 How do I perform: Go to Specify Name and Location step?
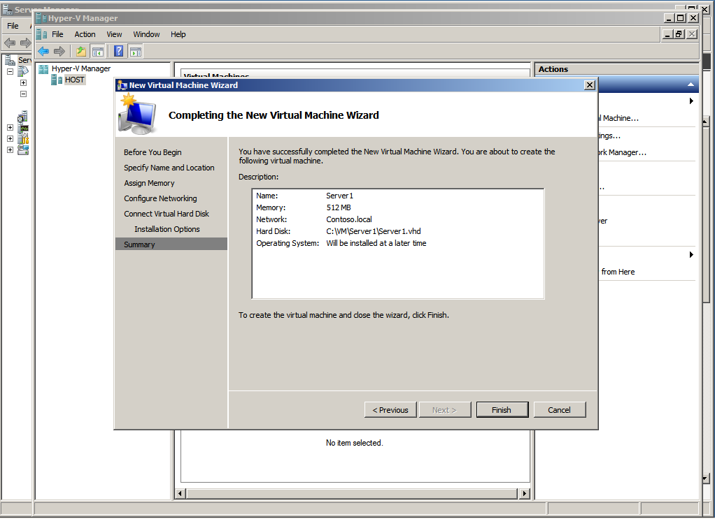[169, 168]
